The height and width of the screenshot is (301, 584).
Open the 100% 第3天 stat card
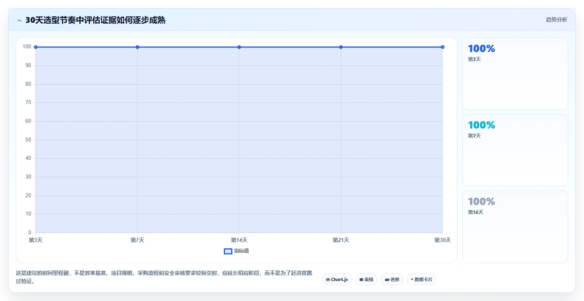[x=515, y=74]
